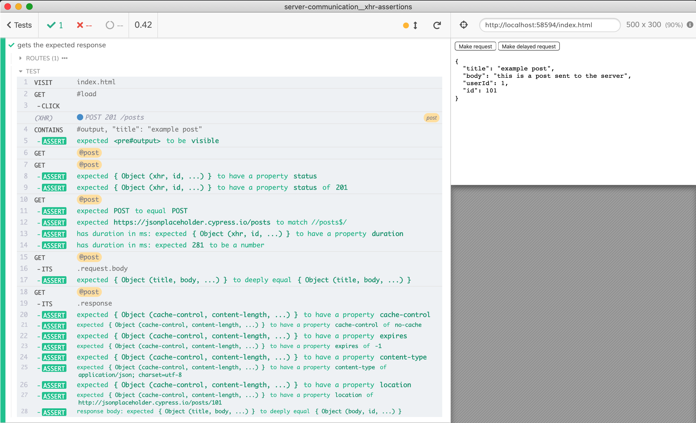
Task: Click the reload tests icon
Action: 437,25
